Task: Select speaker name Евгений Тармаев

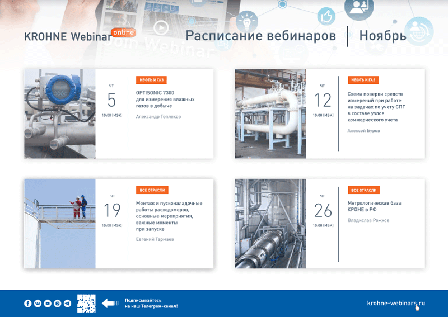Action: pyautogui.click(x=155, y=239)
